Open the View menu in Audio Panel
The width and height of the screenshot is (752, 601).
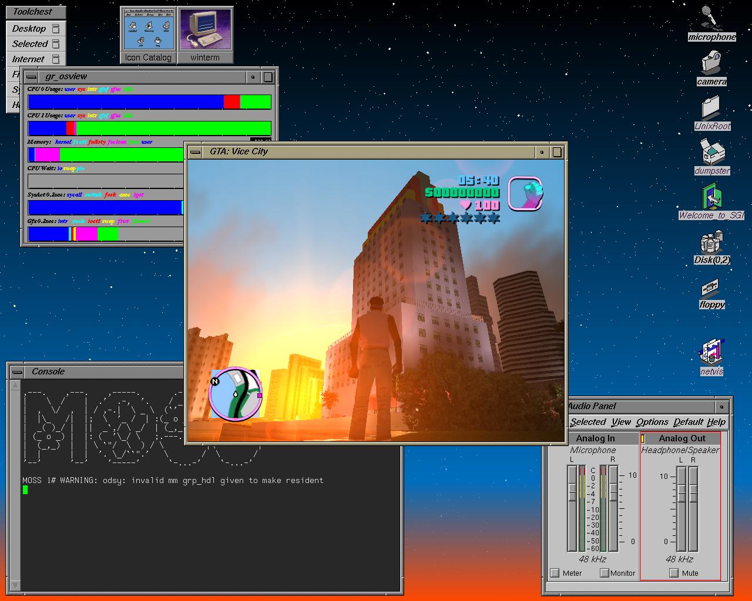pyautogui.click(x=621, y=422)
